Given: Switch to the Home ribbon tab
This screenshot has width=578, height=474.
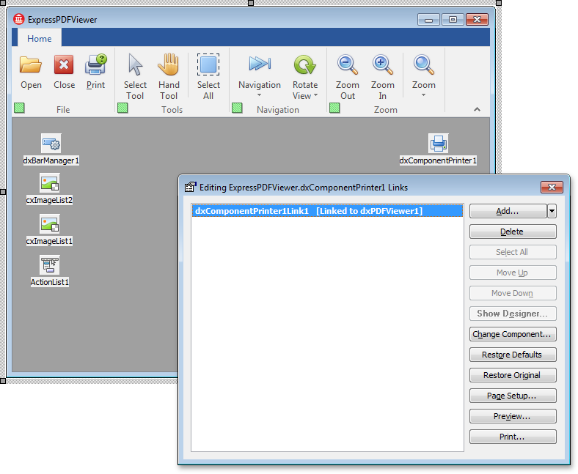Looking at the screenshot, I should click(40, 39).
